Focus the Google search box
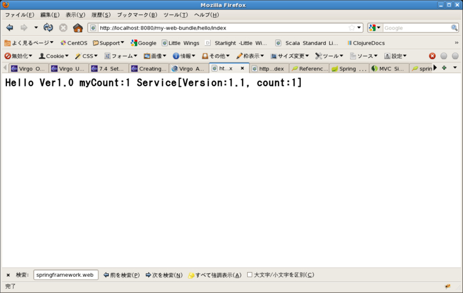 (x=416, y=28)
